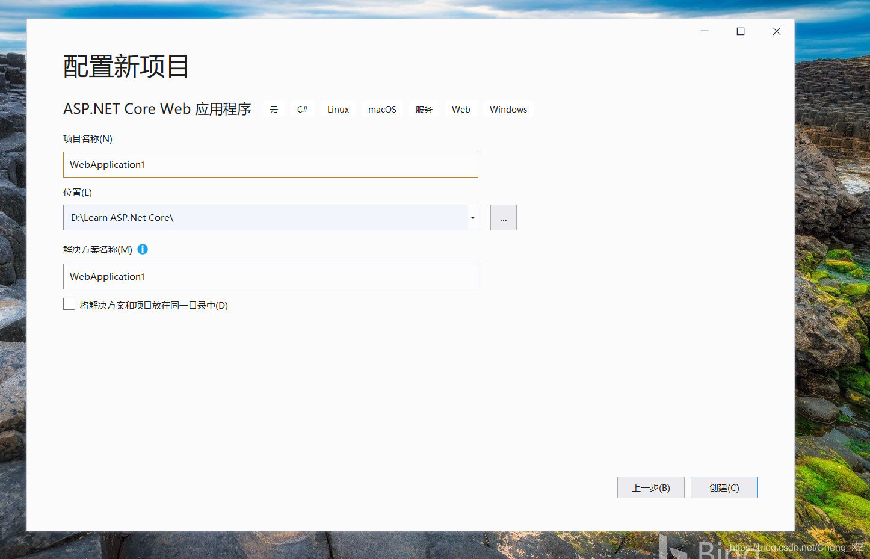This screenshot has width=870, height=559.
Task: Click the solution name info icon
Action: tap(143, 249)
